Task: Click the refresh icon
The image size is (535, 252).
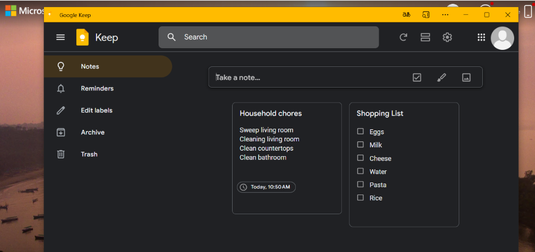Action: [403, 37]
